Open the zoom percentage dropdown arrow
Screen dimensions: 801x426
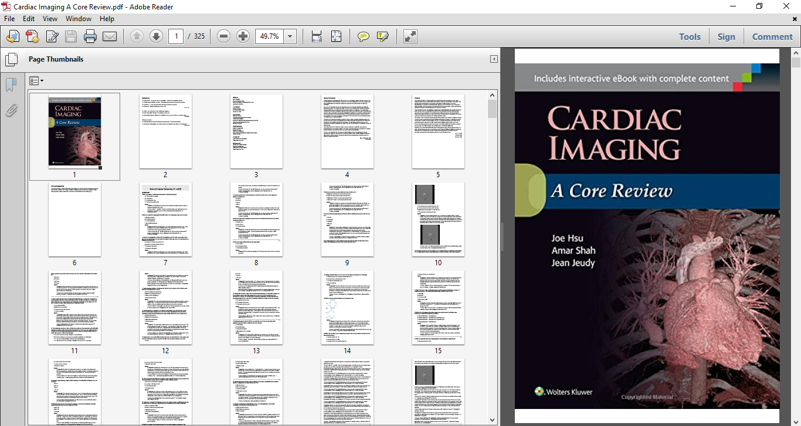(290, 36)
